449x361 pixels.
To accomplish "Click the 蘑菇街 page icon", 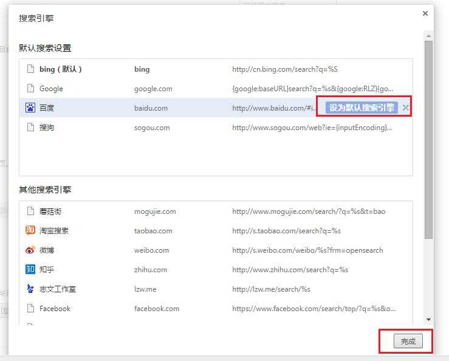I will [x=30, y=211].
